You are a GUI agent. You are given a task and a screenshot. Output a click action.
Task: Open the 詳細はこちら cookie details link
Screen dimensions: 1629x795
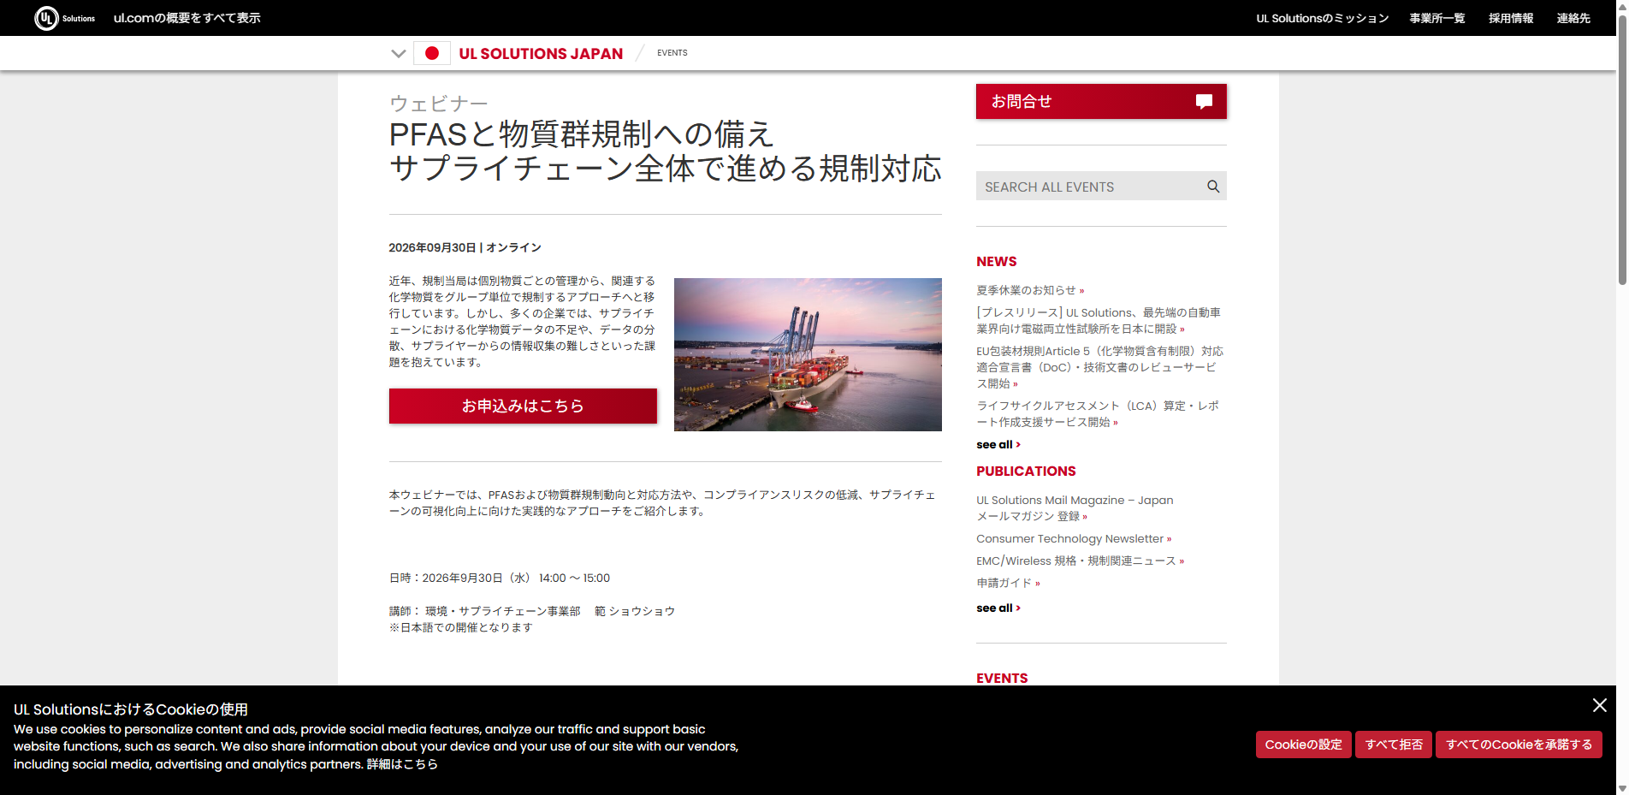pyautogui.click(x=402, y=764)
